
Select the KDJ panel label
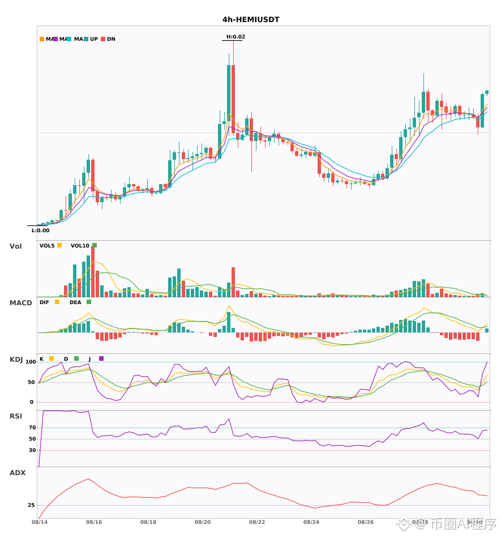[16, 360]
